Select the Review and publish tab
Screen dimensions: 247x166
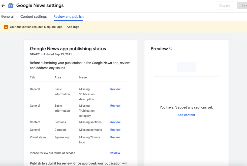(x=69, y=17)
